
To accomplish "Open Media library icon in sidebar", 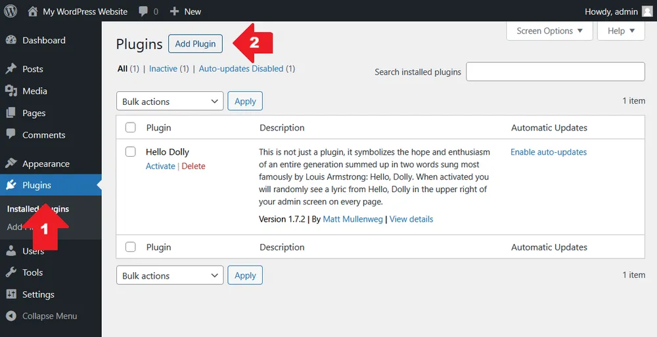I will pos(11,91).
